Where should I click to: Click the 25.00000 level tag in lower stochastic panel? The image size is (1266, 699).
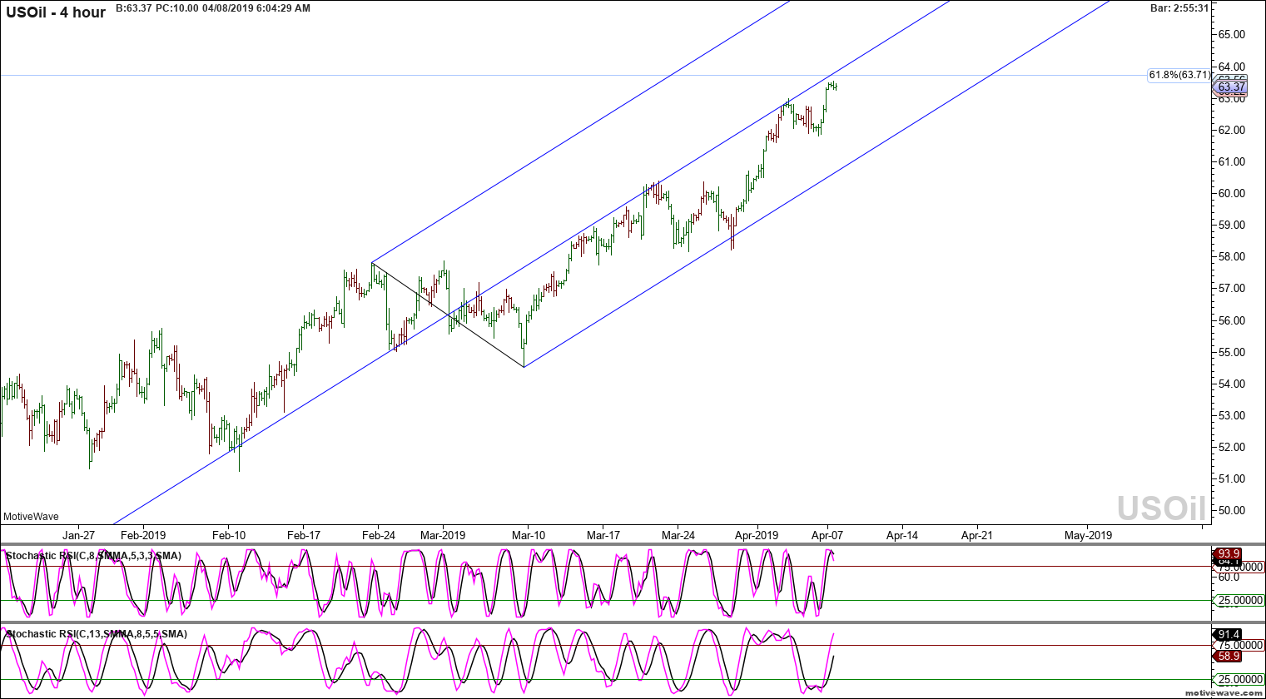tap(1240, 680)
